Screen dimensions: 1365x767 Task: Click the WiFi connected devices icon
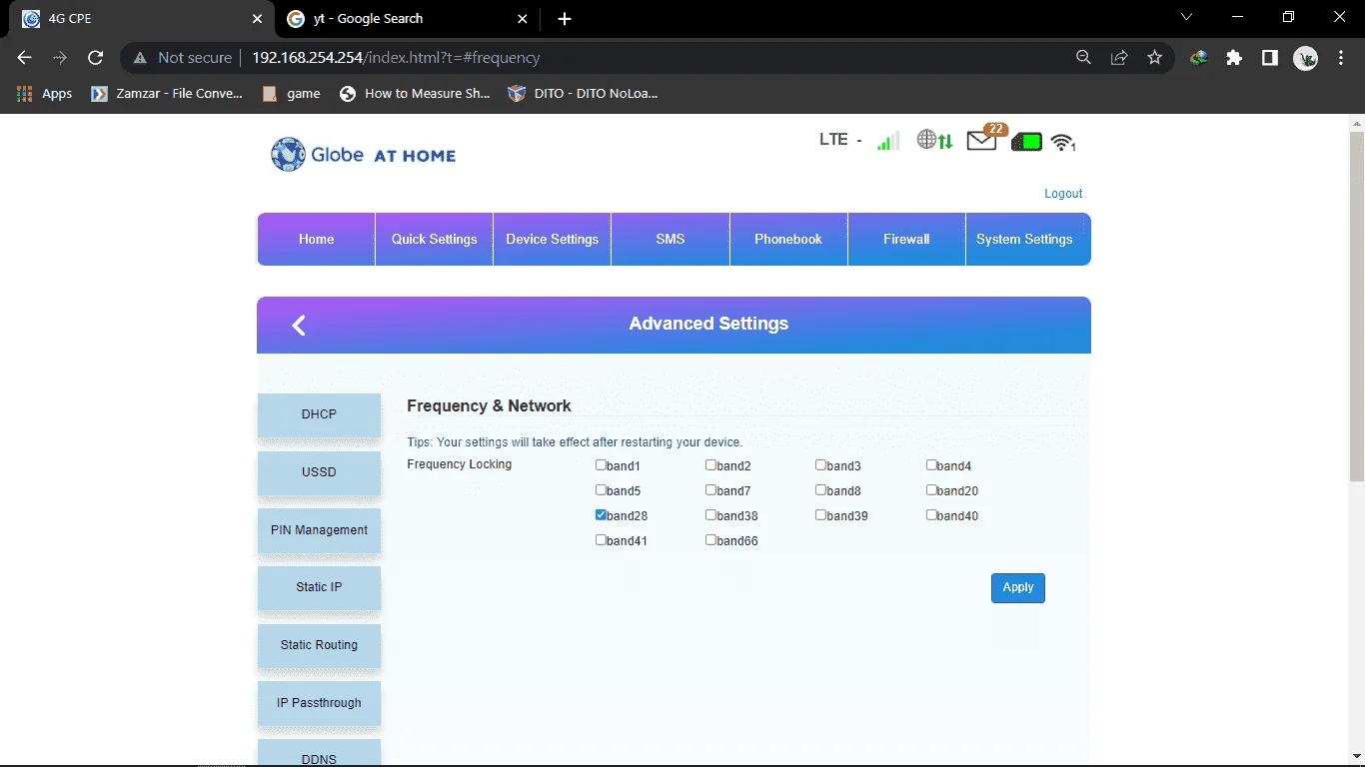pos(1063,142)
